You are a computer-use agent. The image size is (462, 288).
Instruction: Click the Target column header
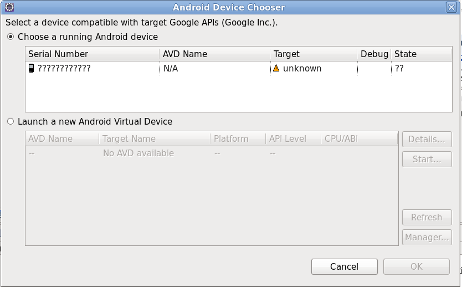pyautogui.click(x=314, y=54)
